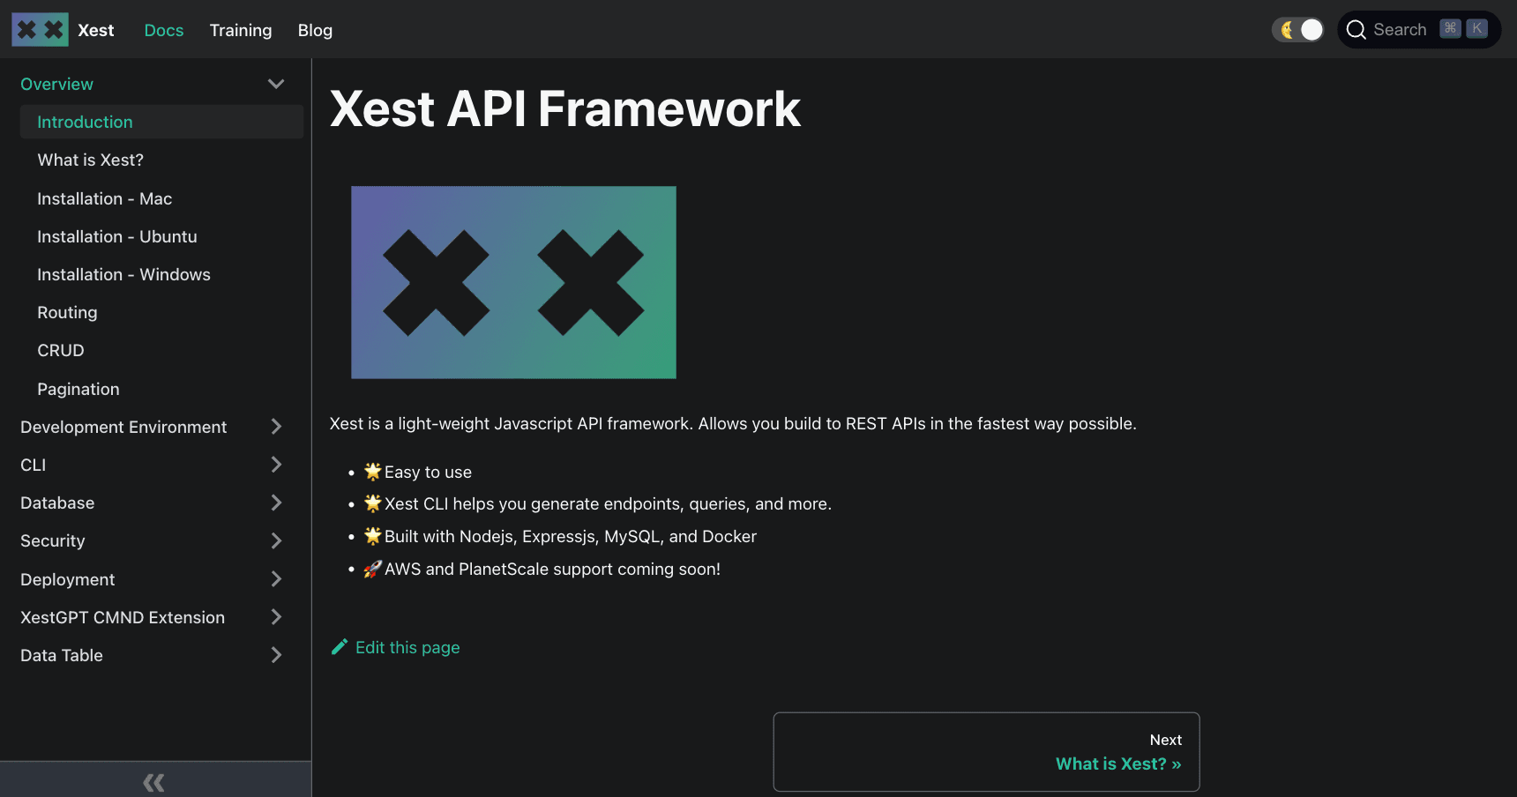Click the Xest brand name
Viewport: 1517px width, 797px height.
(96, 30)
